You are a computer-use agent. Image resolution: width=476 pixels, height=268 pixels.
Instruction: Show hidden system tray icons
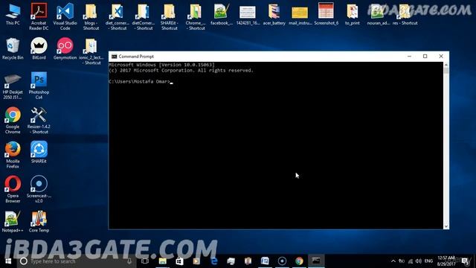(393, 261)
